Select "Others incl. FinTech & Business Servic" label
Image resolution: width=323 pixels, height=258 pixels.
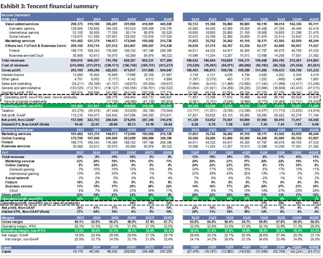coord(36,46)
